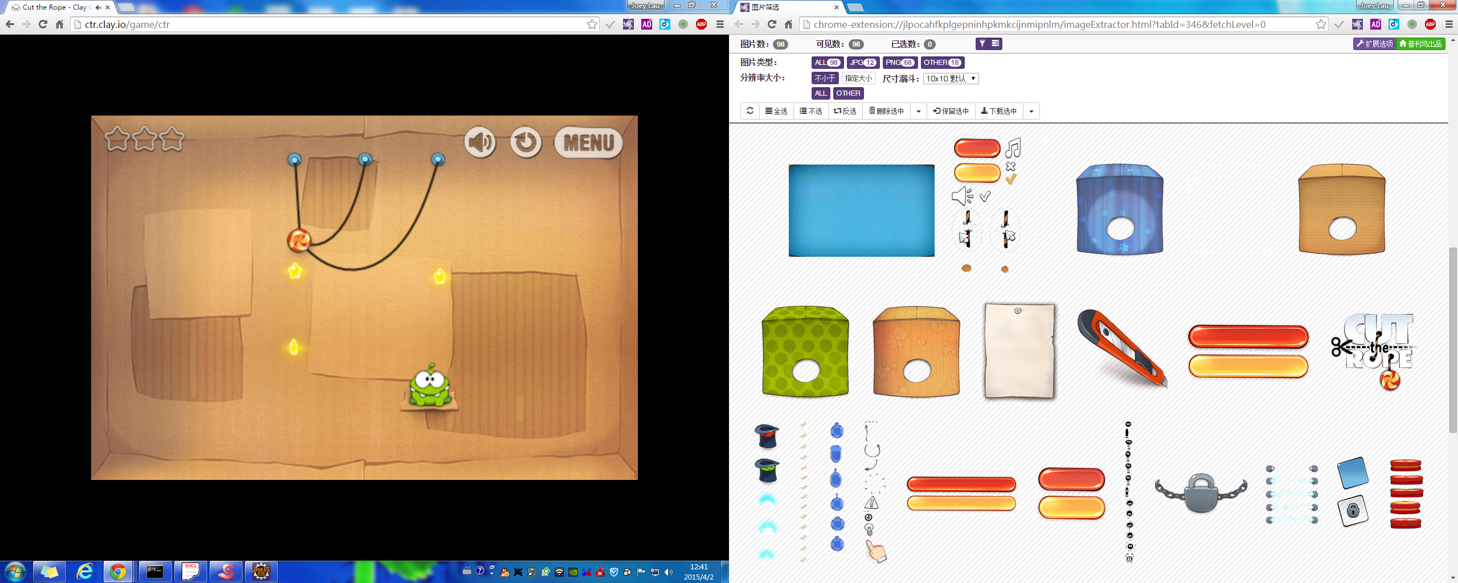Select 指定大小 resolution mode
Screen dimensions: 1458x583
click(859, 78)
